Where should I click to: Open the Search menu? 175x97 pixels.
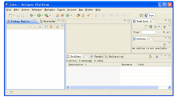coord(61,10)
